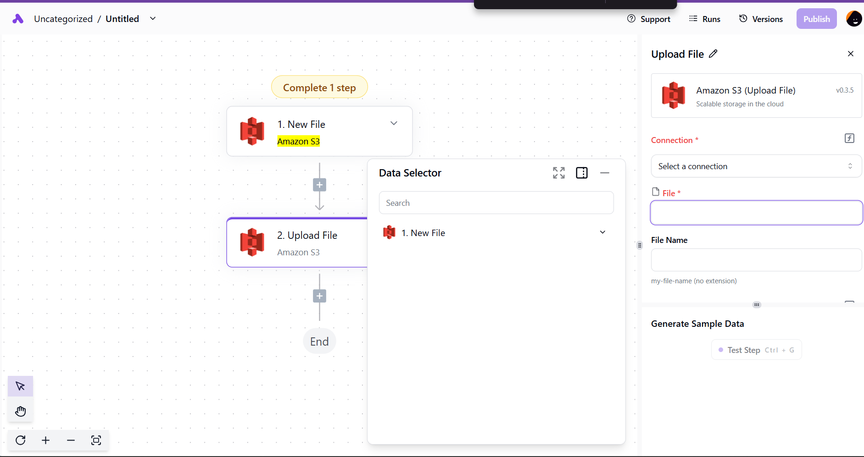This screenshot has width=864, height=457.
Task: Open the flow title dropdown chevron
Action: tap(153, 18)
